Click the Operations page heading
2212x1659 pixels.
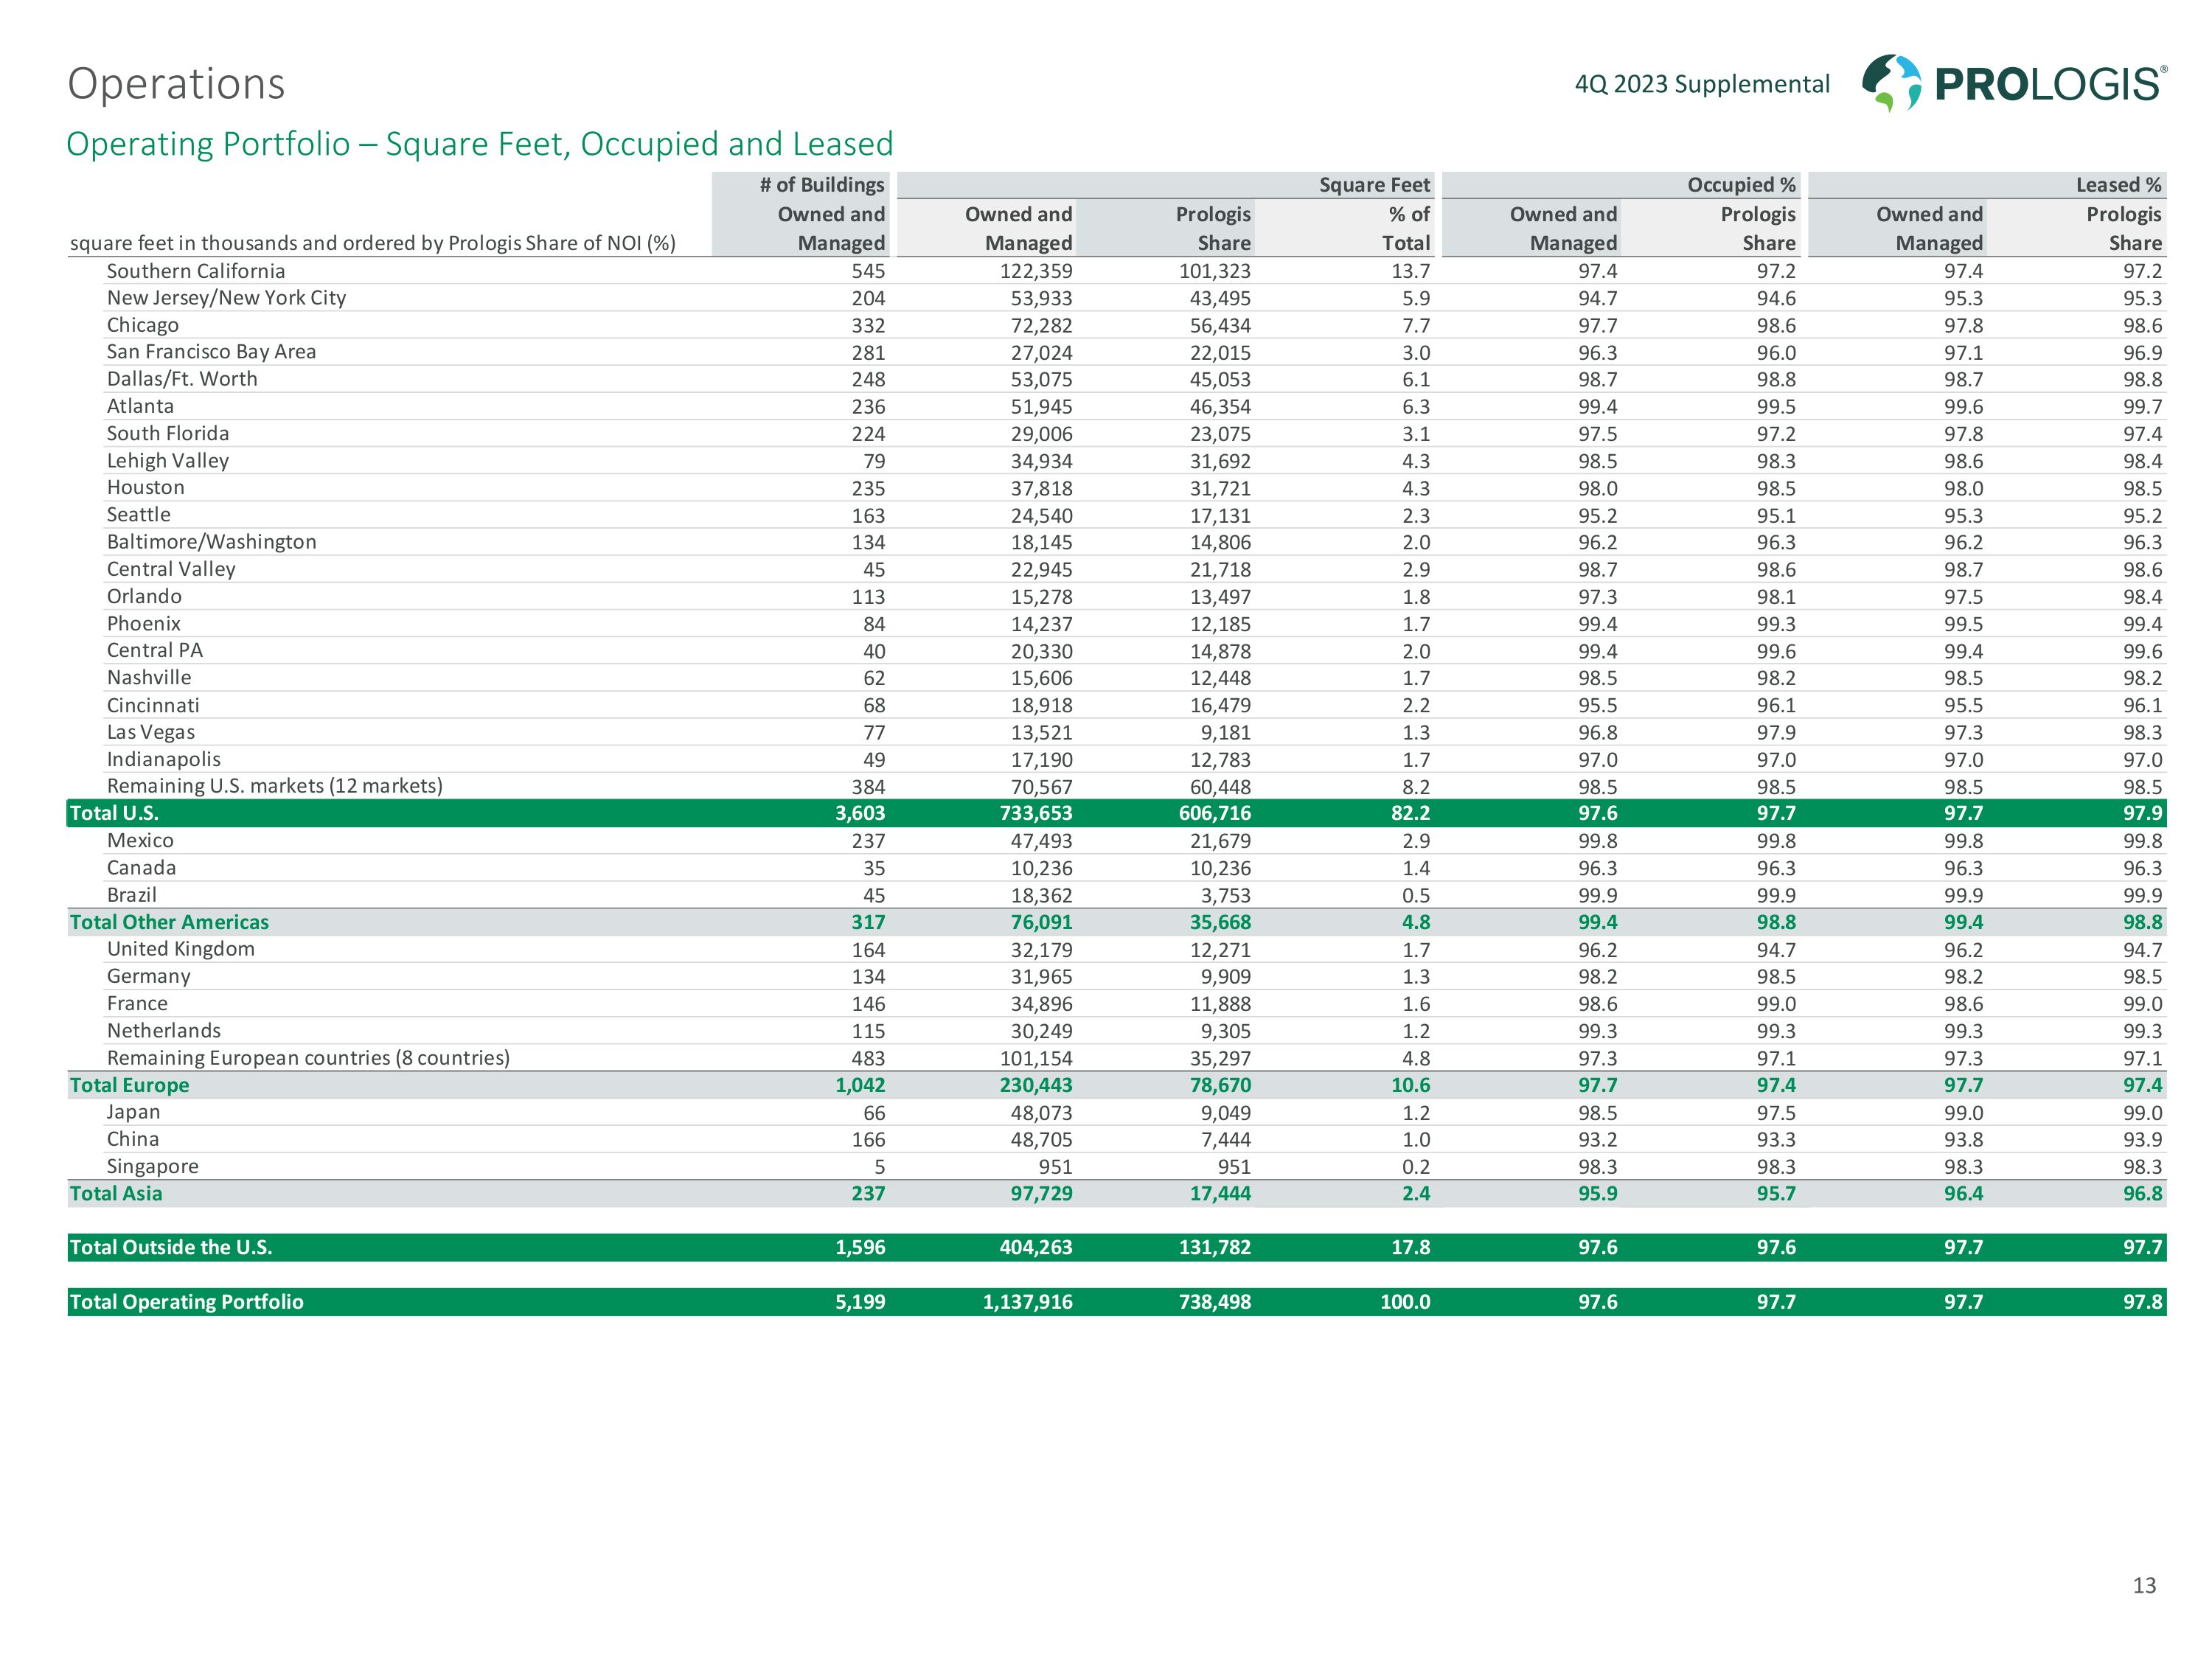[176, 84]
